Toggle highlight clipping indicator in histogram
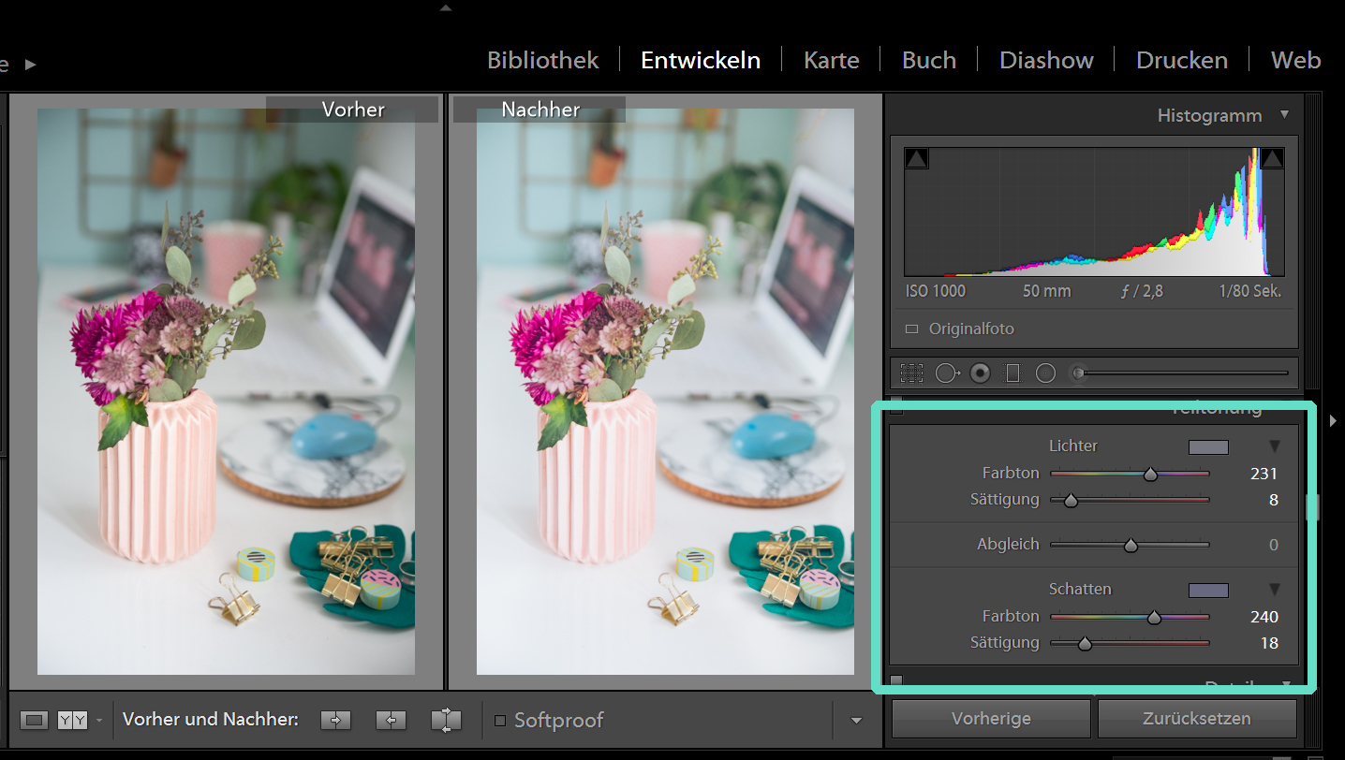 click(x=1272, y=159)
